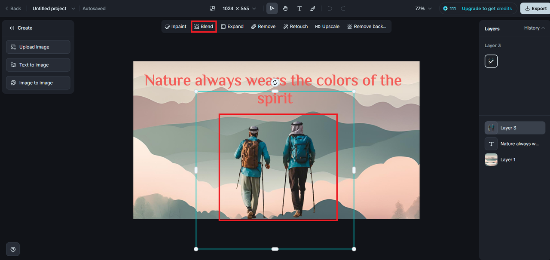Open the History tab

[x=534, y=28]
